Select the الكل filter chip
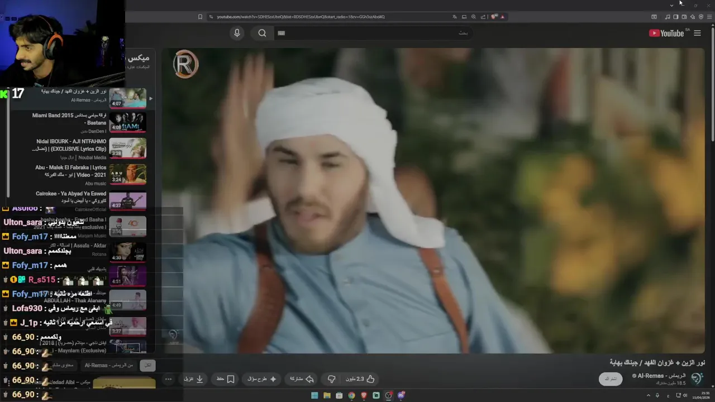Screen dimensions: 715x402 (x=148, y=365)
